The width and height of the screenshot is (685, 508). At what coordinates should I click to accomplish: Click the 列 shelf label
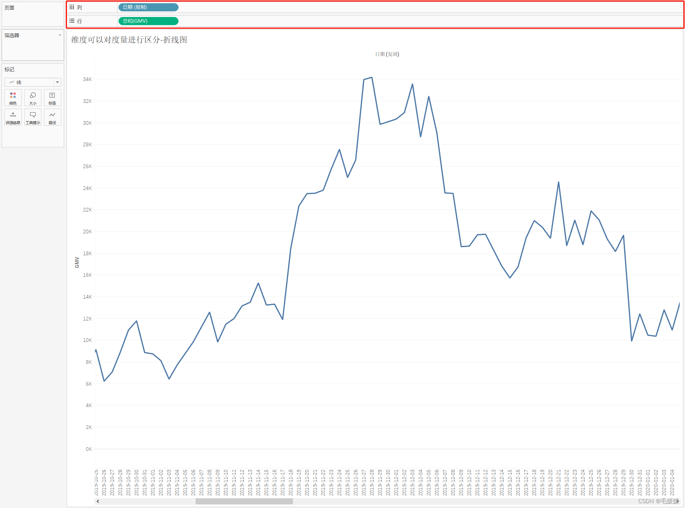pyautogui.click(x=80, y=7)
